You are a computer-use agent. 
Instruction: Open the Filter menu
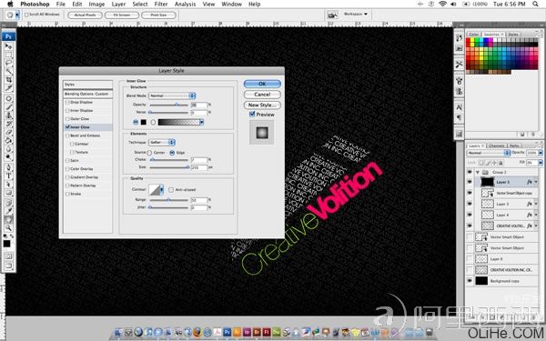point(161,5)
